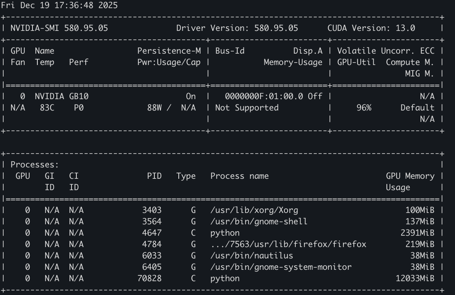Click PID 6033 in process list
The image size is (455, 295).
click(152, 256)
